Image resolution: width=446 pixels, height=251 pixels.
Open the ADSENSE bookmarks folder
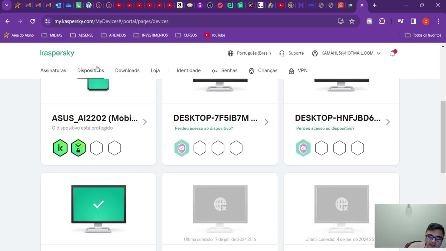[x=82, y=35]
